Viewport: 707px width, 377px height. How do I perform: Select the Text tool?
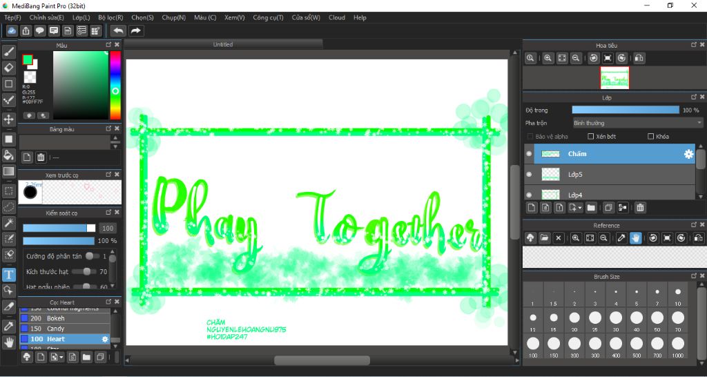[8, 274]
